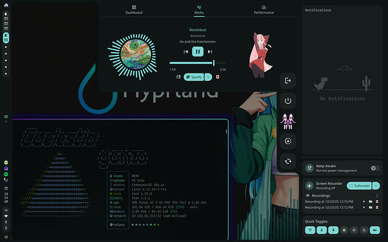Go back to the previous track
Image resolution: width=388 pixels, height=242 pixels.
click(185, 52)
